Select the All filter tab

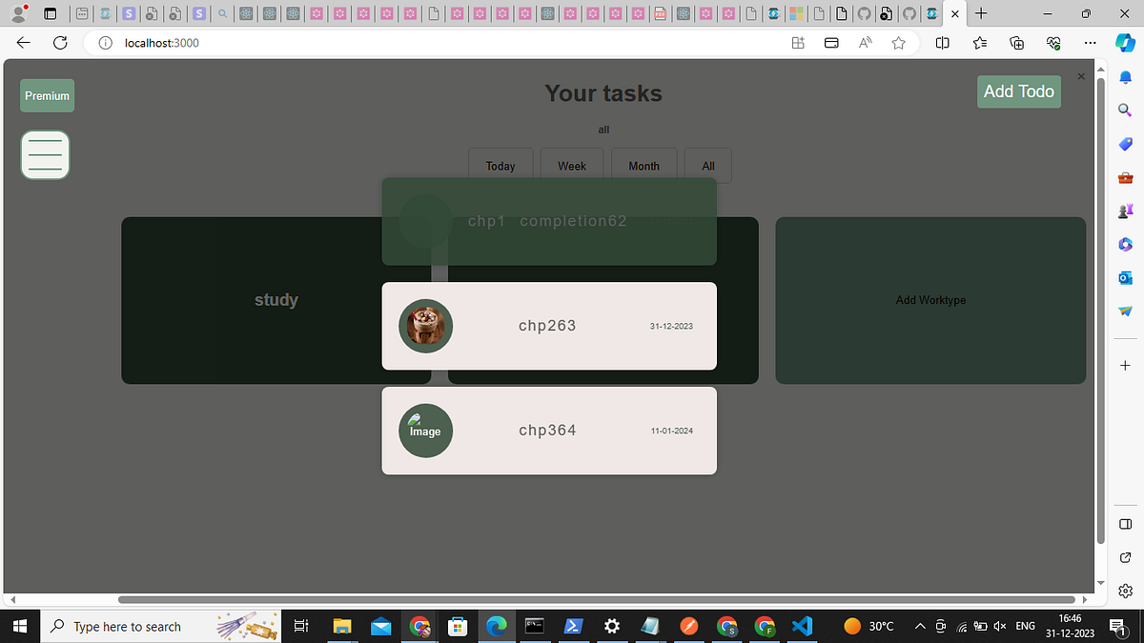pyautogui.click(x=707, y=165)
